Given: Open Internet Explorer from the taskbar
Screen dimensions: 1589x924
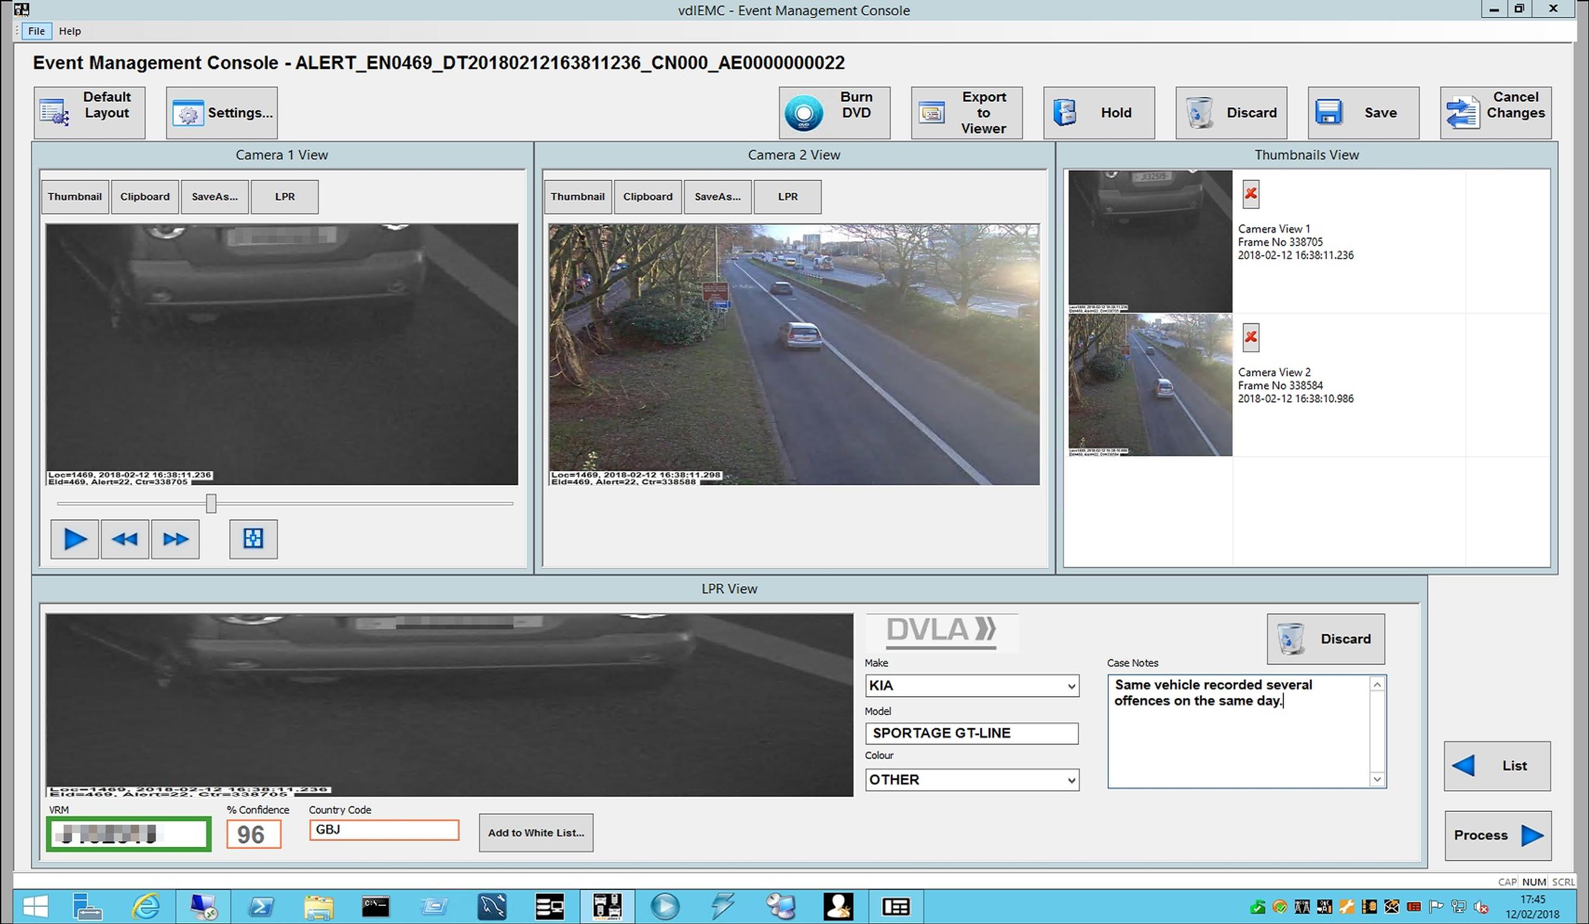Looking at the screenshot, I should [146, 907].
